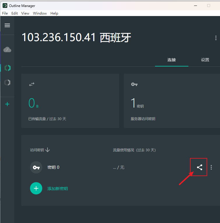Image resolution: width=220 pixels, height=223 pixels.
Task: Open the more options menu for 密钥 0
Action: (211, 167)
